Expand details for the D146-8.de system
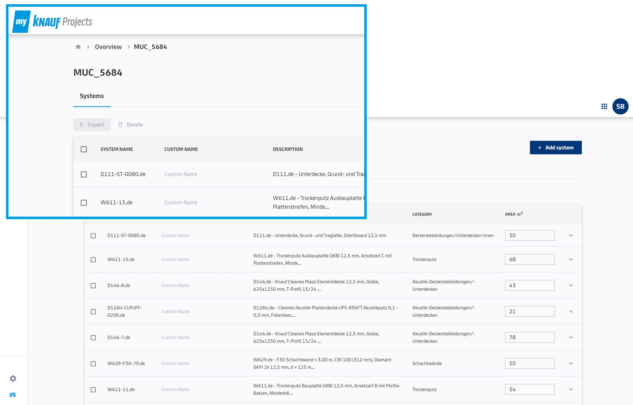Image resolution: width=633 pixels, height=405 pixels. [571, 285]
